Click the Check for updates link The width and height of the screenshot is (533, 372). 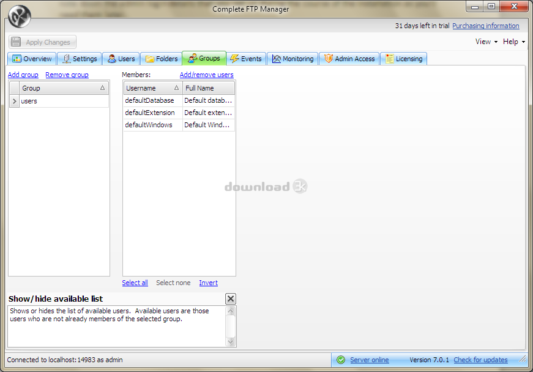coord(480,360)
